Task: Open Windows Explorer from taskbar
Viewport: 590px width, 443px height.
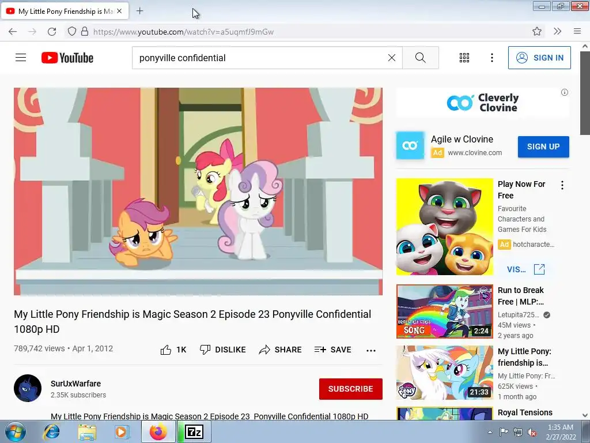Action: [87, 431]
